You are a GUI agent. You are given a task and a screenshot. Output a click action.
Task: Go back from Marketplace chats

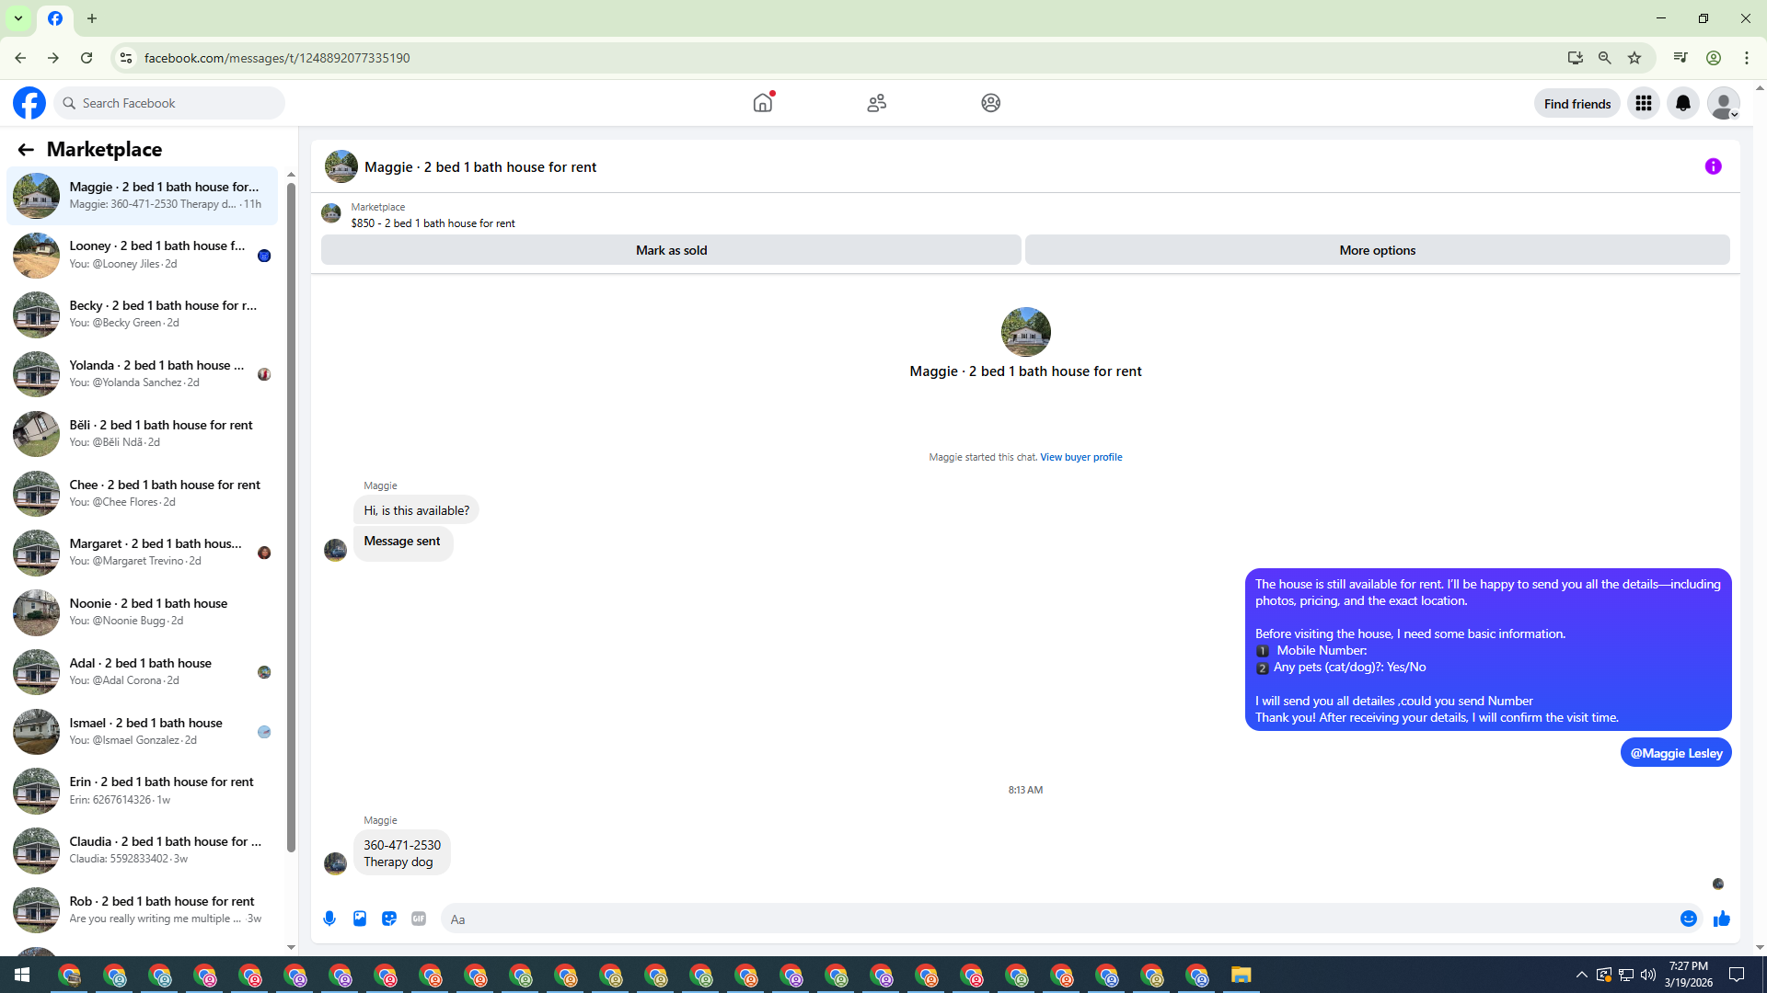point(26,149)
